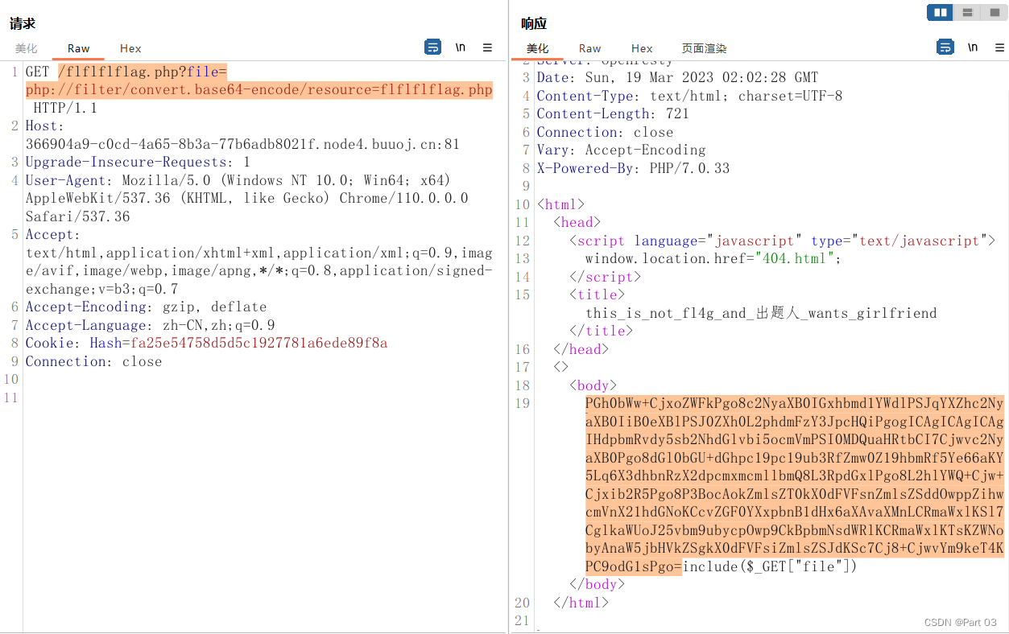Click text/html; charset=UTF-8 value
1009x634 pixels.
tap(746, 96)
